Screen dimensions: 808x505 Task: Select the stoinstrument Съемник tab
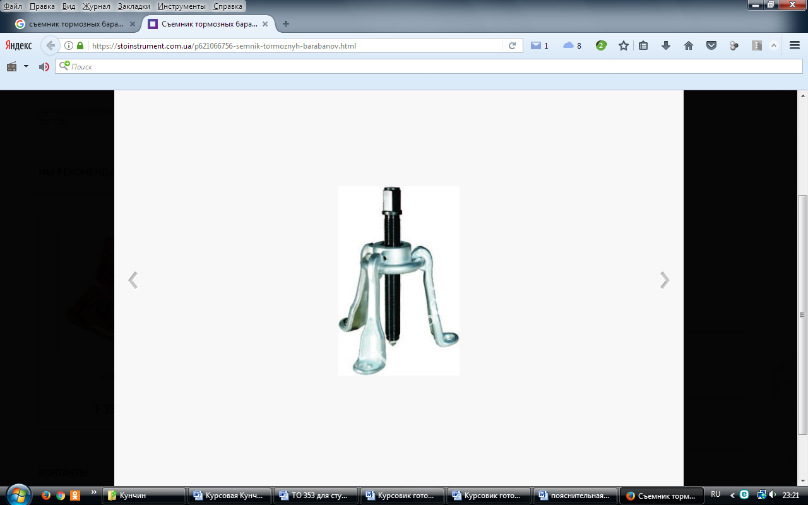pos(208,24)
